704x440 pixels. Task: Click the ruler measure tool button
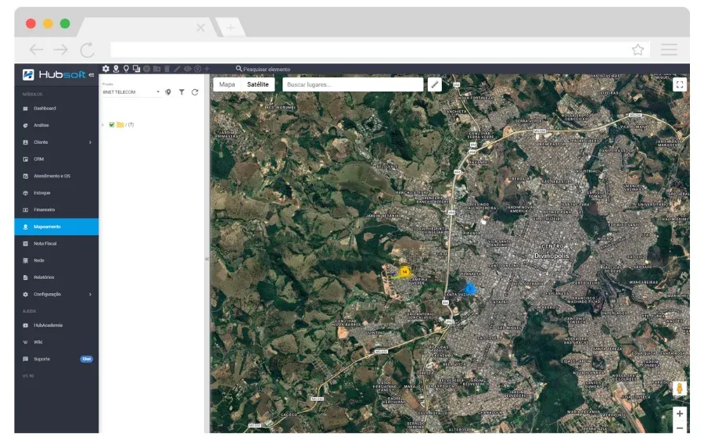point(435,84)
